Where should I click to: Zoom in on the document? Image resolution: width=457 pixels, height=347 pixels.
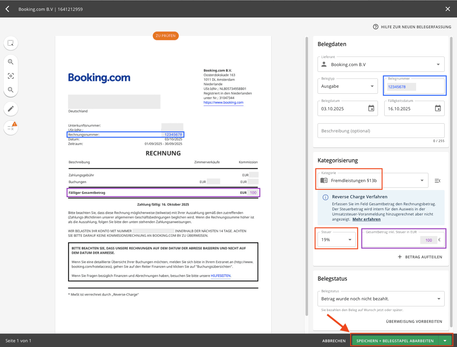point(11,62)
